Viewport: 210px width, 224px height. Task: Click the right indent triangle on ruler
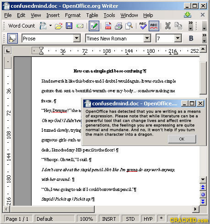(x=176, y=53)
